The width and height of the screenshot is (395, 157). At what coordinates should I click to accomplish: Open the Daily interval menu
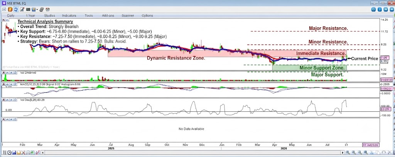(11, 16)
